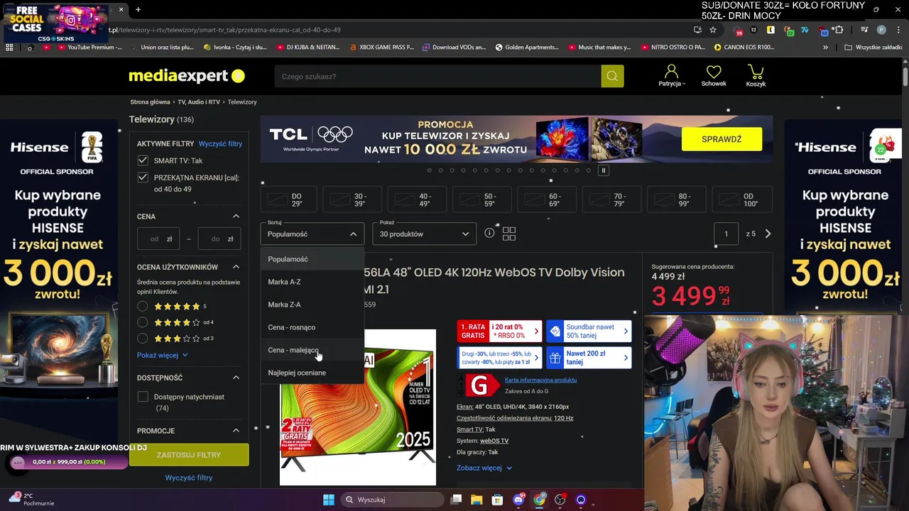The image size is (909, 511).
Task: Select the 50-59" screen size tile
Action: 484,199
